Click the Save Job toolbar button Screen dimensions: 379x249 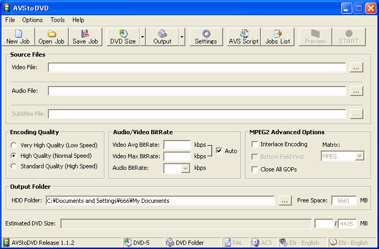(85, 37)
